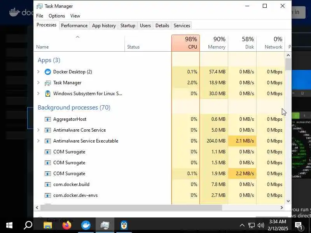This screenshot has height=233, width=311.
Task: Click the Task Manager title bar icon
Action: click(x=40, y=6)
